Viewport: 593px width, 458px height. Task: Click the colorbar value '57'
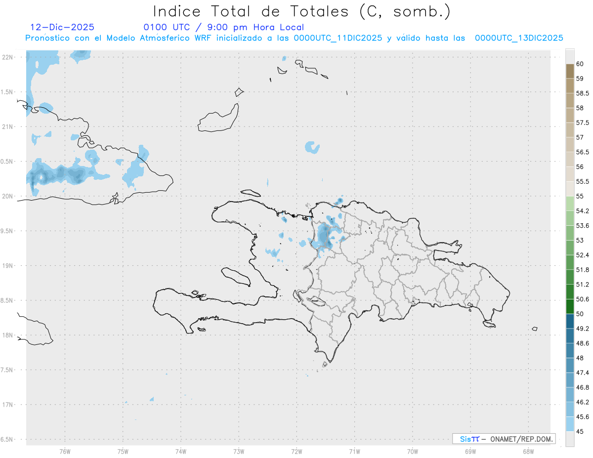point(580,137)
